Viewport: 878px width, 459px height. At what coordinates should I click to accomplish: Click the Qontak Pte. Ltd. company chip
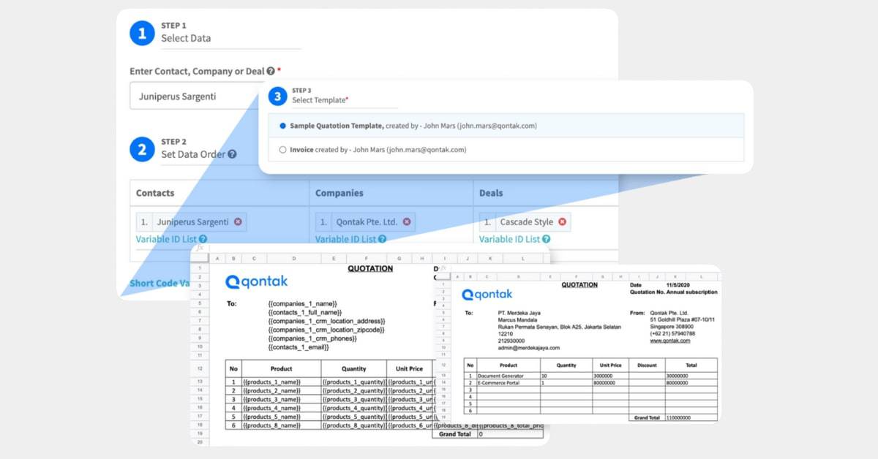point(365,221)
